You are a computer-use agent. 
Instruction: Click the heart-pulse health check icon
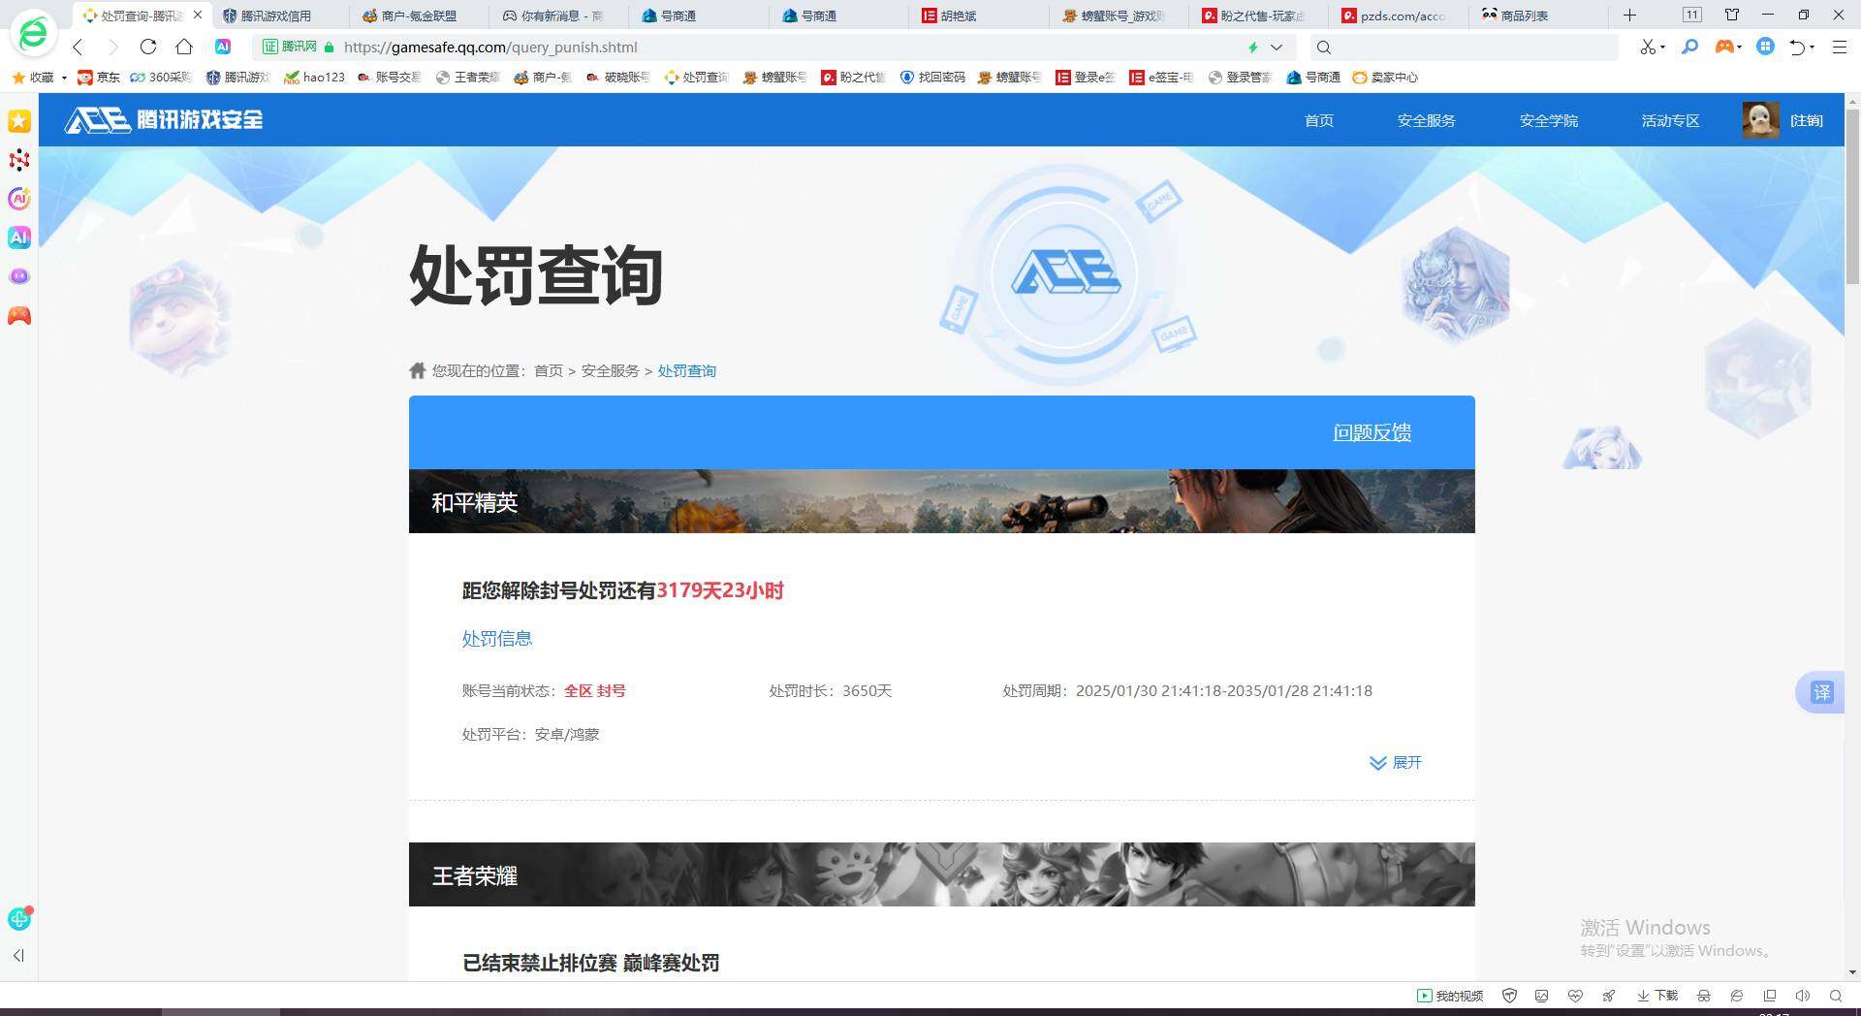(1575, 996)
